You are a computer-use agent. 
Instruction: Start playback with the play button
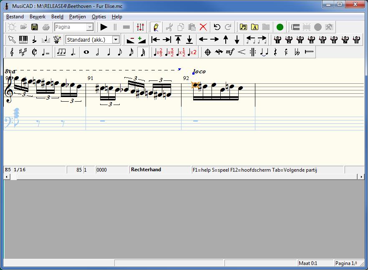point(104,27)
